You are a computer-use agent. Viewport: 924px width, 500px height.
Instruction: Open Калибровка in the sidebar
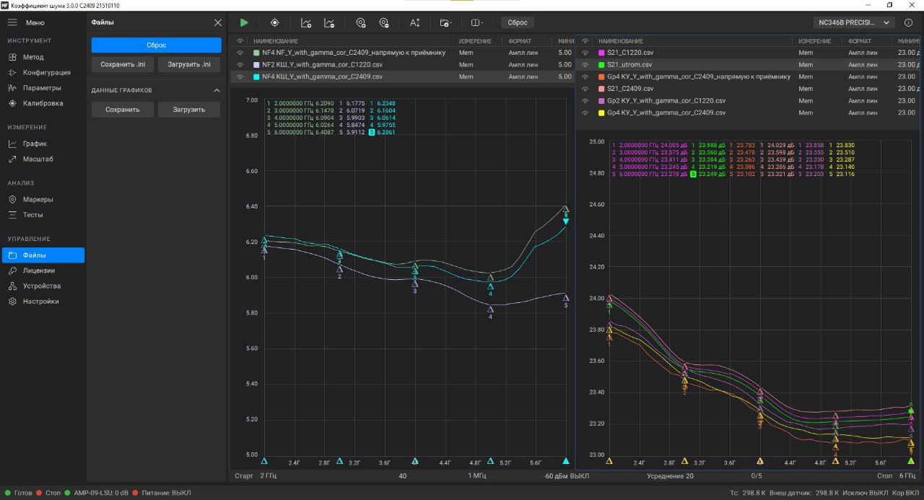pyautogui.click(x=43, y=103)
